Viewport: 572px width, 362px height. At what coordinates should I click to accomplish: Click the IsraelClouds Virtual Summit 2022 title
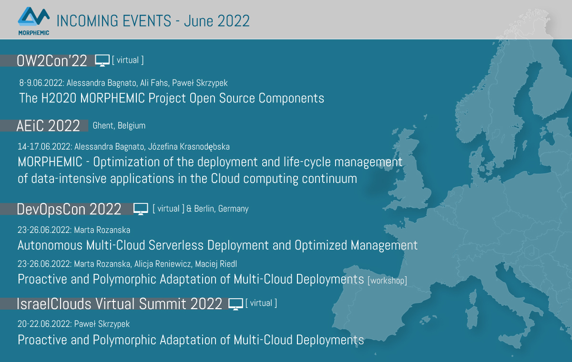click(x=120, y=303)
